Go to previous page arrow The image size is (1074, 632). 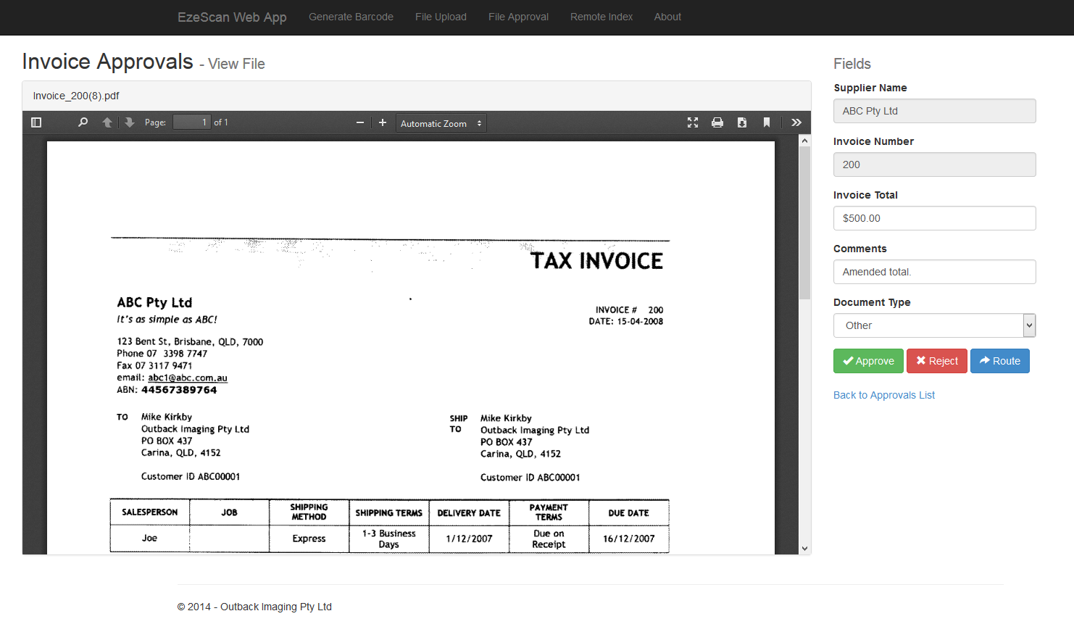tap(107, 122)
